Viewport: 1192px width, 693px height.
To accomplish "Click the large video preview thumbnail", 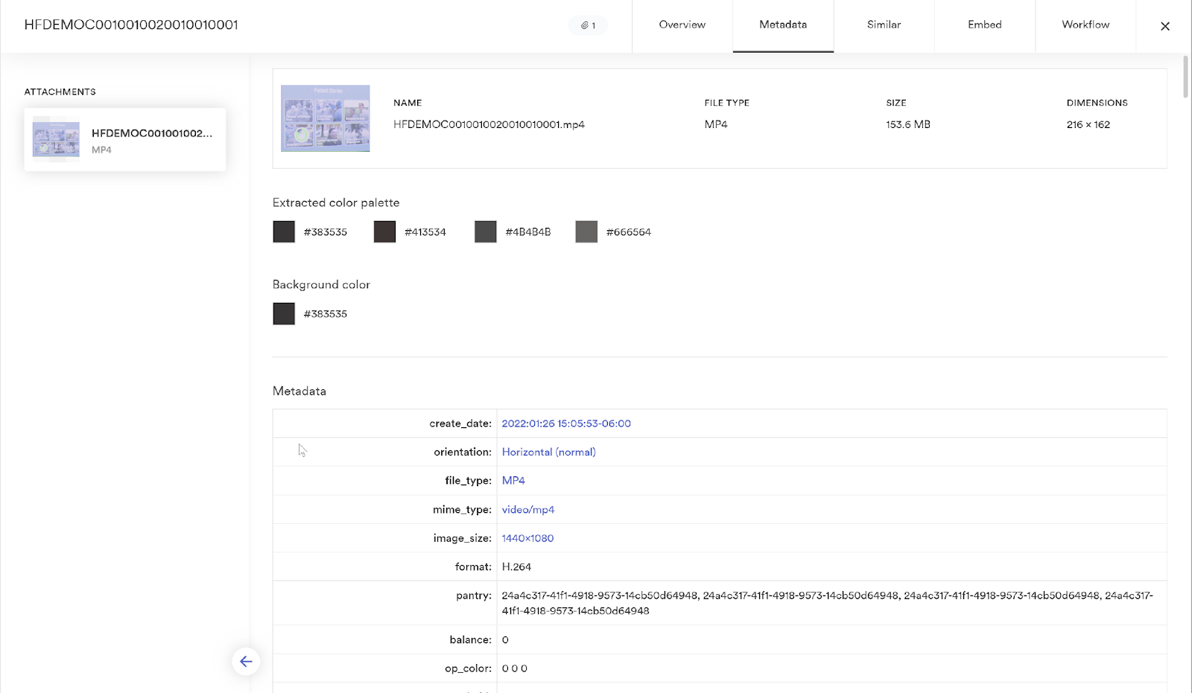I will [x=326, y=118].
